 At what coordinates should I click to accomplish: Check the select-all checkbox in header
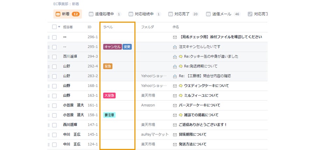point(54,27)
